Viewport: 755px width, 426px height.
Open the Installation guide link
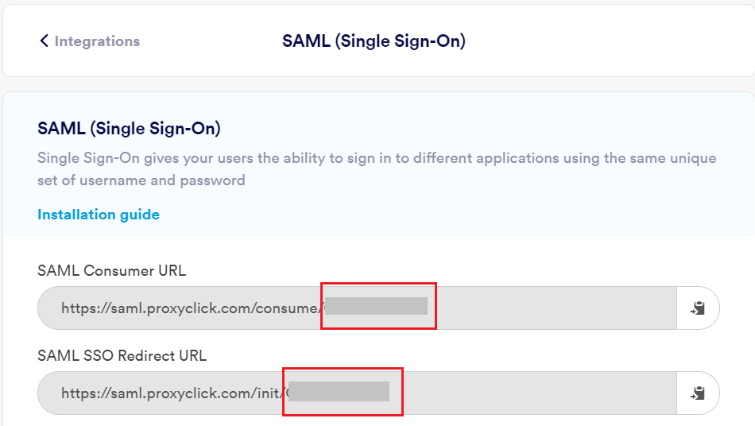point(99,215)
